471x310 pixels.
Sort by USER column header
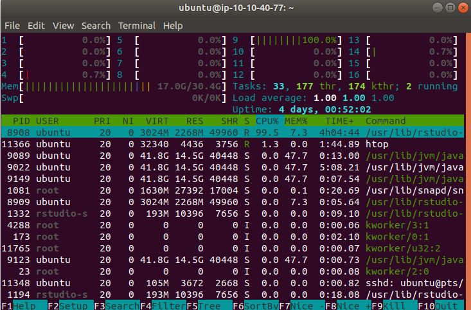(47, 121)
